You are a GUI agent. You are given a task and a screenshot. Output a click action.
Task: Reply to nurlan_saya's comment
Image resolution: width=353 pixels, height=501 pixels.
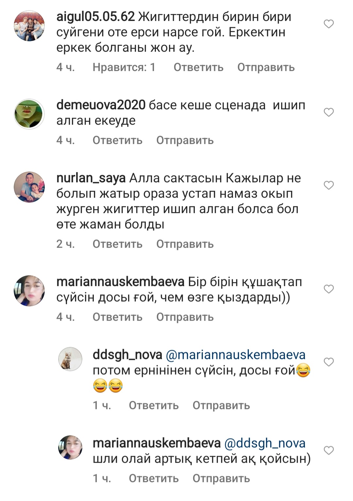pyautogui.click(x=117, y=244)
